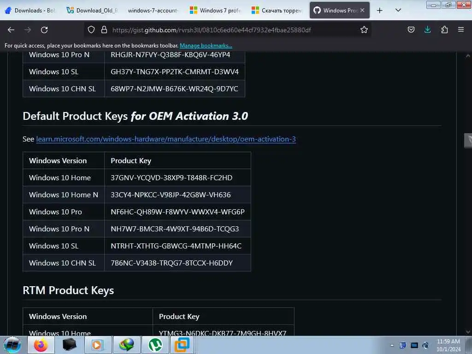The height and width of the screenshot is (354, 472).
Task: Click the RTM Product Keys heading
Action: (x=68, y=290)
